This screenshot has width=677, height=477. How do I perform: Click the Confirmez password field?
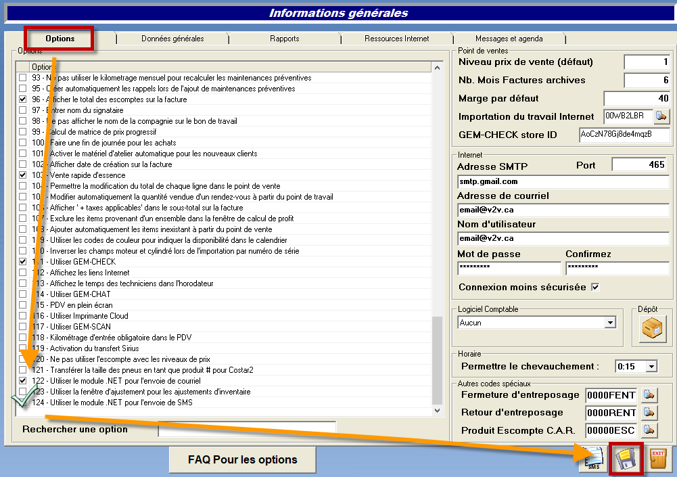click(x=617, y=268)
